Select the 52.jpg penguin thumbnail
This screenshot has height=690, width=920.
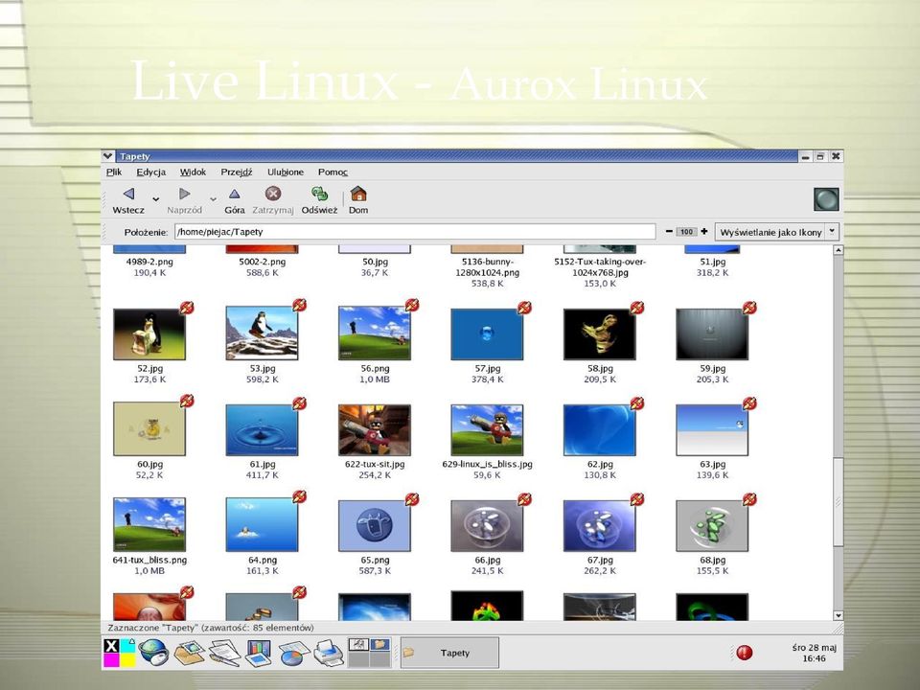click(x=149, y=334)
